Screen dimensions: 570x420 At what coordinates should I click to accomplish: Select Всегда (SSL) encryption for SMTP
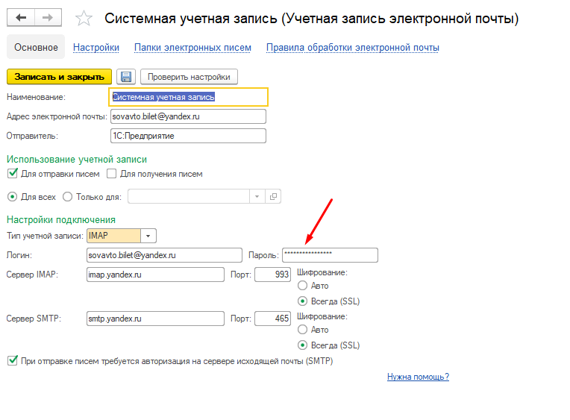[x=302, y=345]
